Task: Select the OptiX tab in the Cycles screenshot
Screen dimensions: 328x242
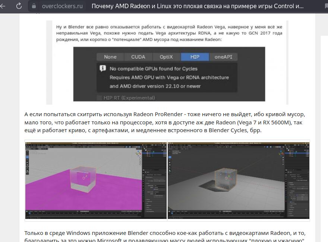Action: point(166,57)
